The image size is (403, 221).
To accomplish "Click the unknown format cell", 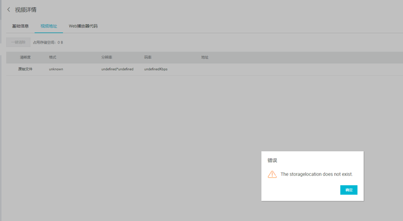I will click(x=56, y=69).
